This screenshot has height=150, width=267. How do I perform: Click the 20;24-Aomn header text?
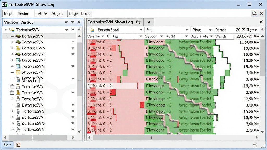tap(247, 30)
